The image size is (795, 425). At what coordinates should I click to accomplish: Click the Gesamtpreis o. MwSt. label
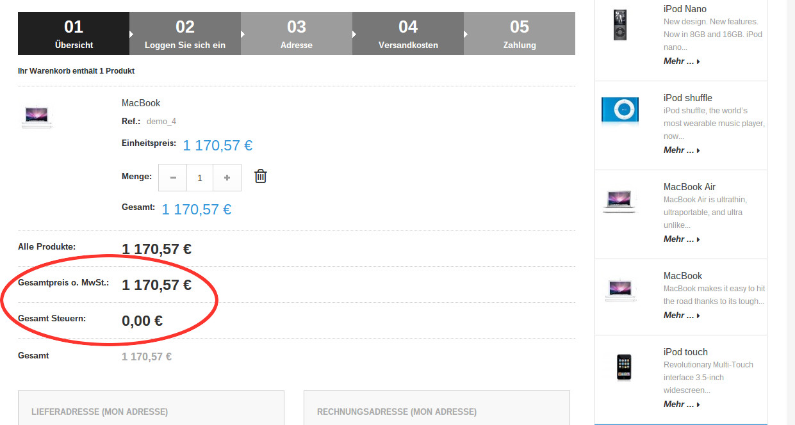tap(63, 282)
